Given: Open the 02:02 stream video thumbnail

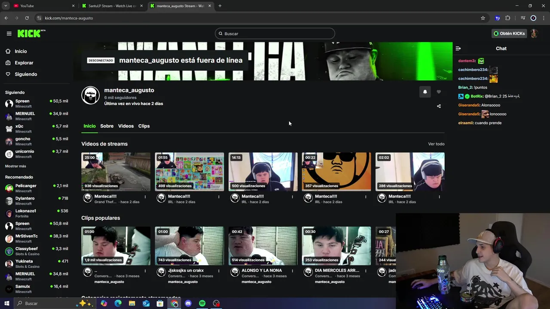Looking at the screenshot, I should (x=410, y=172).
